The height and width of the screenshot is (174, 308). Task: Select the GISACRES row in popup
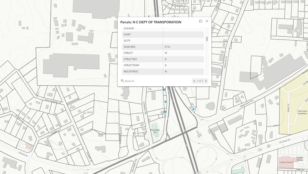coord(163,47)
